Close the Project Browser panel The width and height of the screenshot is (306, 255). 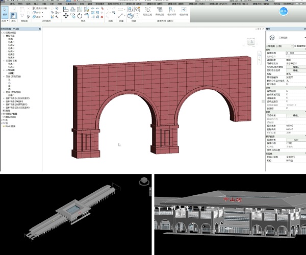coord(40,29)
